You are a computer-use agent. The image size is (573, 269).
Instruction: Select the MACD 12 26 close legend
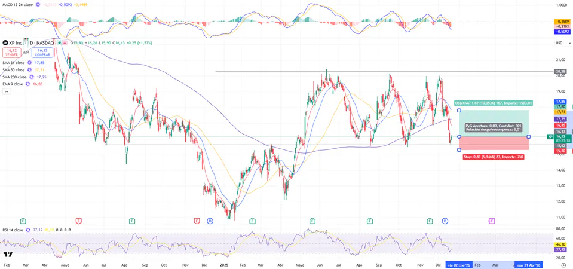(17, 5)
